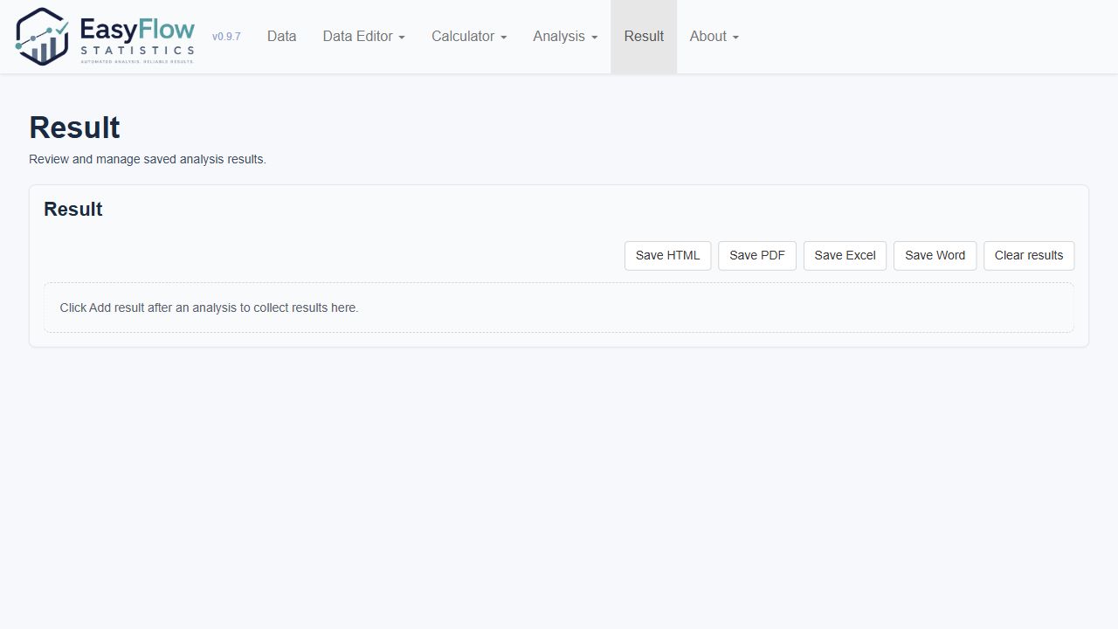Viewport: 1118px width, 629px height.
Task: Click the EasyFlow Statistics logo
Action: [105, 37]
